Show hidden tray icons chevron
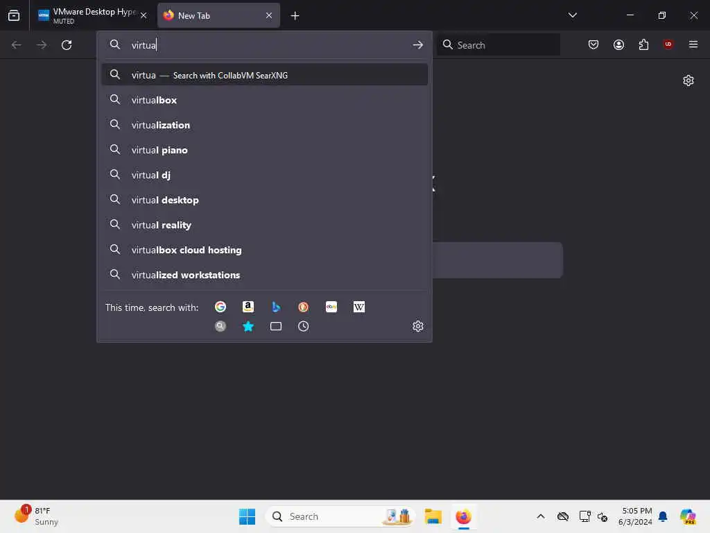The image size is (710, 533). click(541, 516)
